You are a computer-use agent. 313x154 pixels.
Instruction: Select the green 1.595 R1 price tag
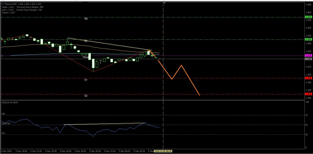pyautogui.click(x=308, y=39)
